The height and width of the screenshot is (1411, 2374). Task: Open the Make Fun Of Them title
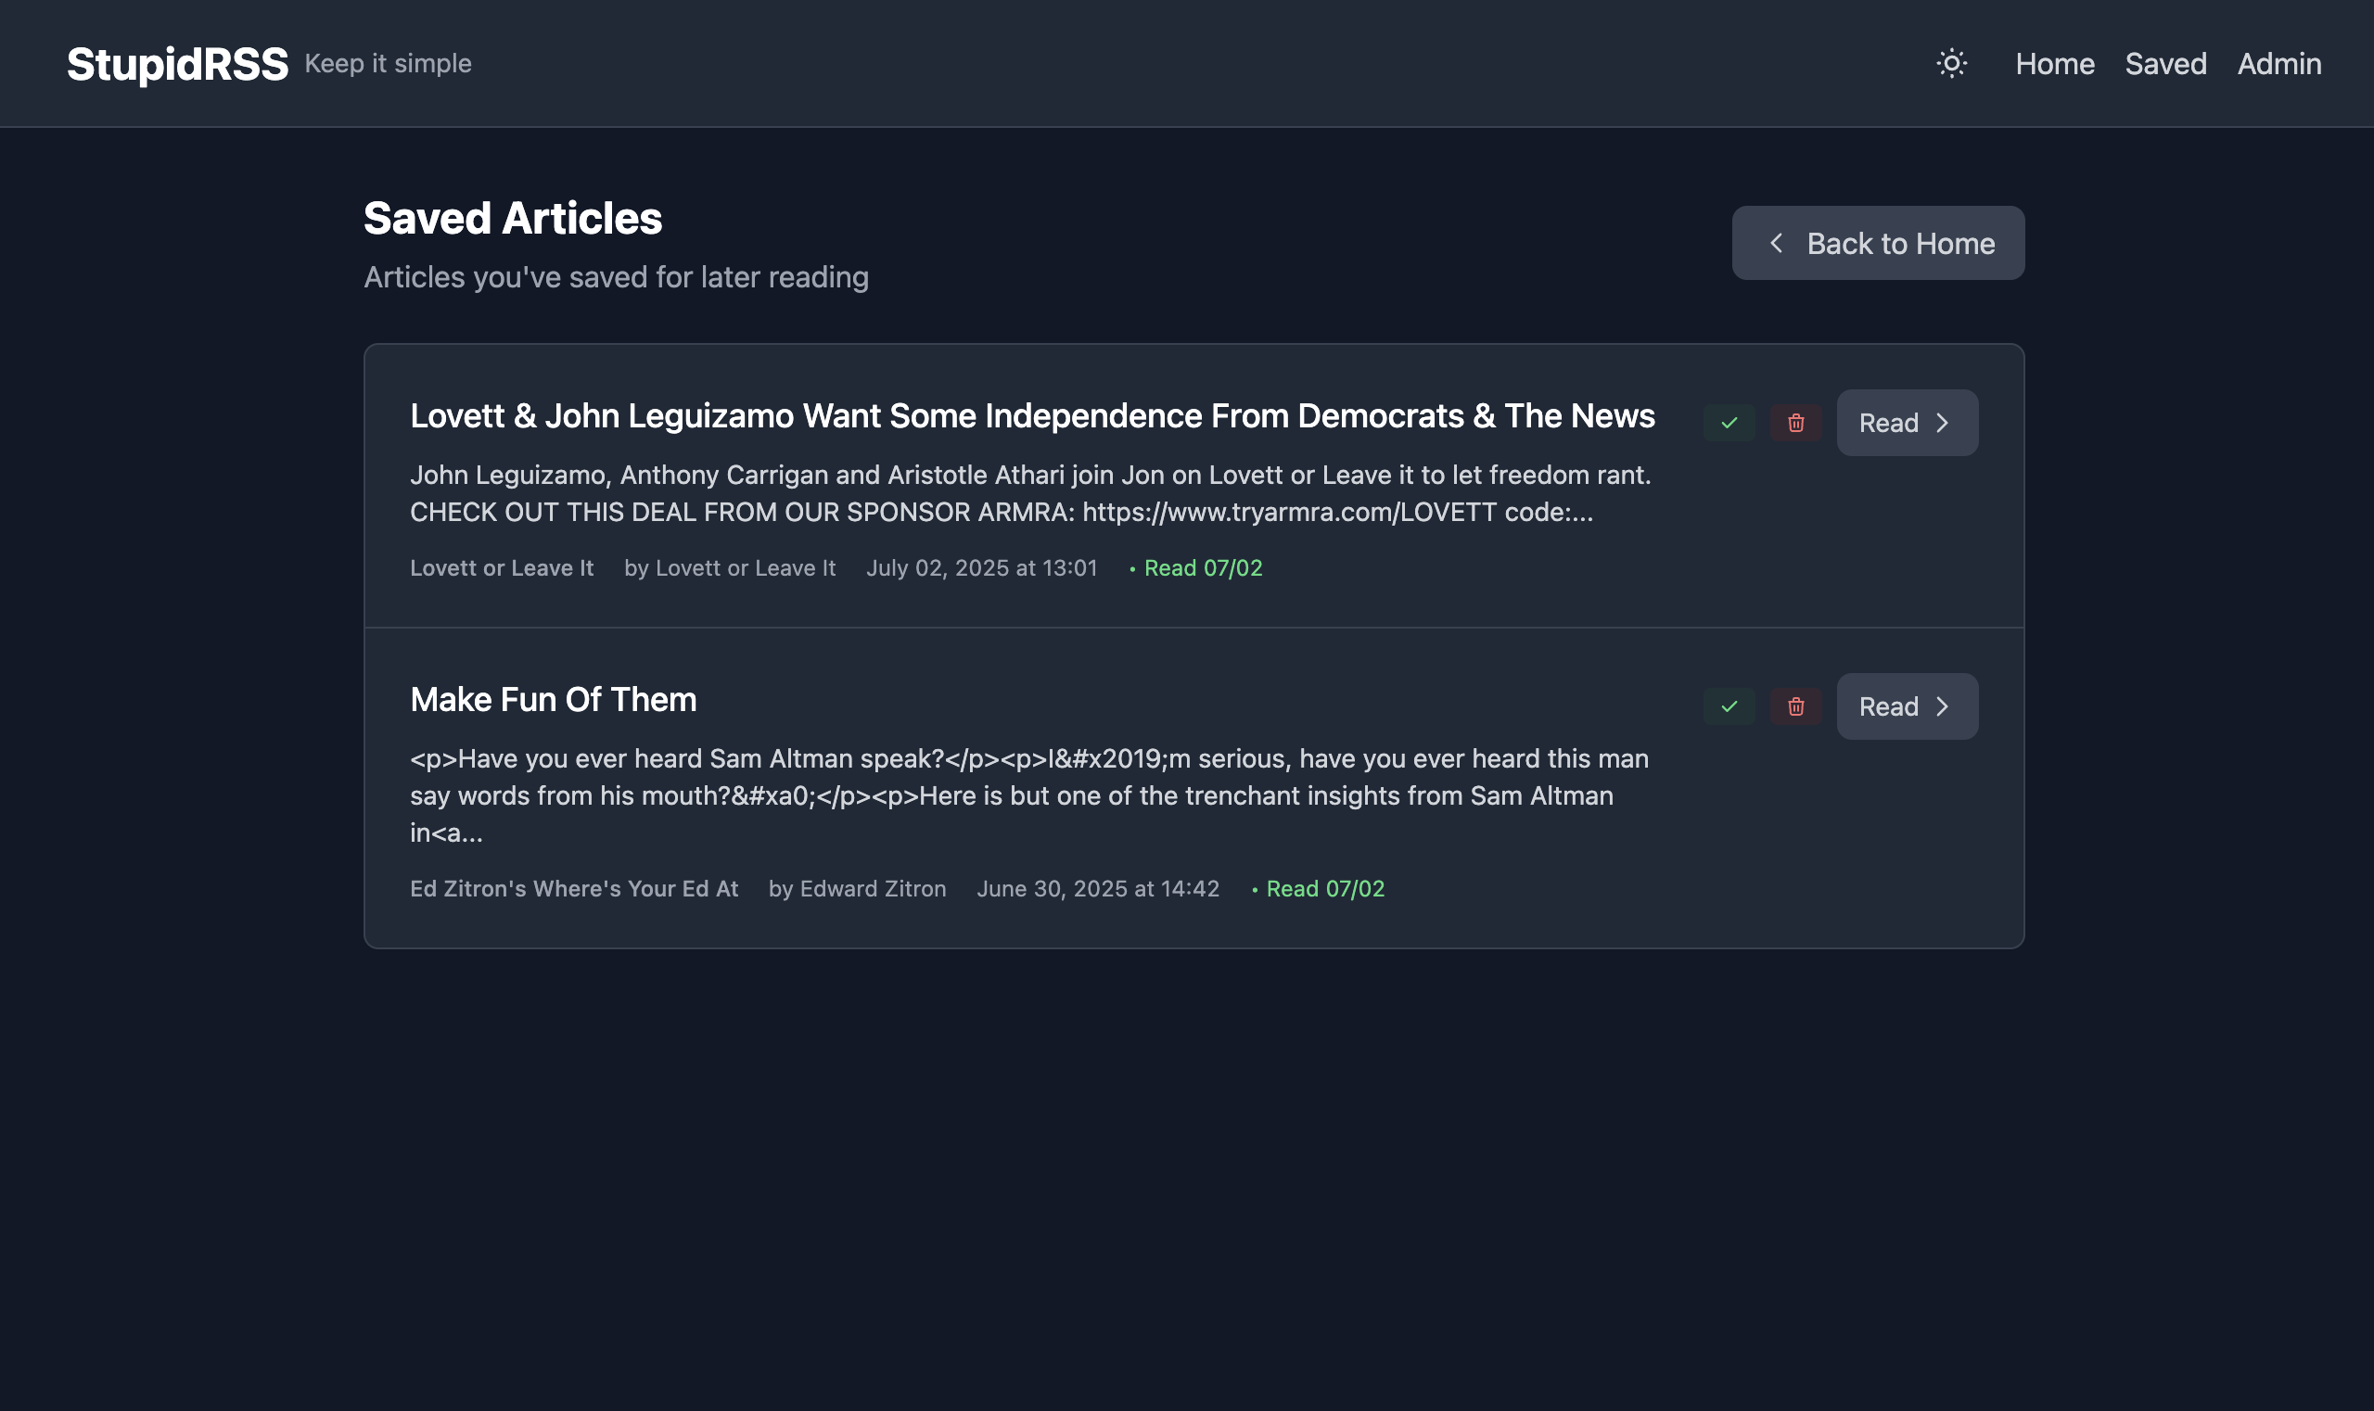pyautogui.click(x=553, y=700)
